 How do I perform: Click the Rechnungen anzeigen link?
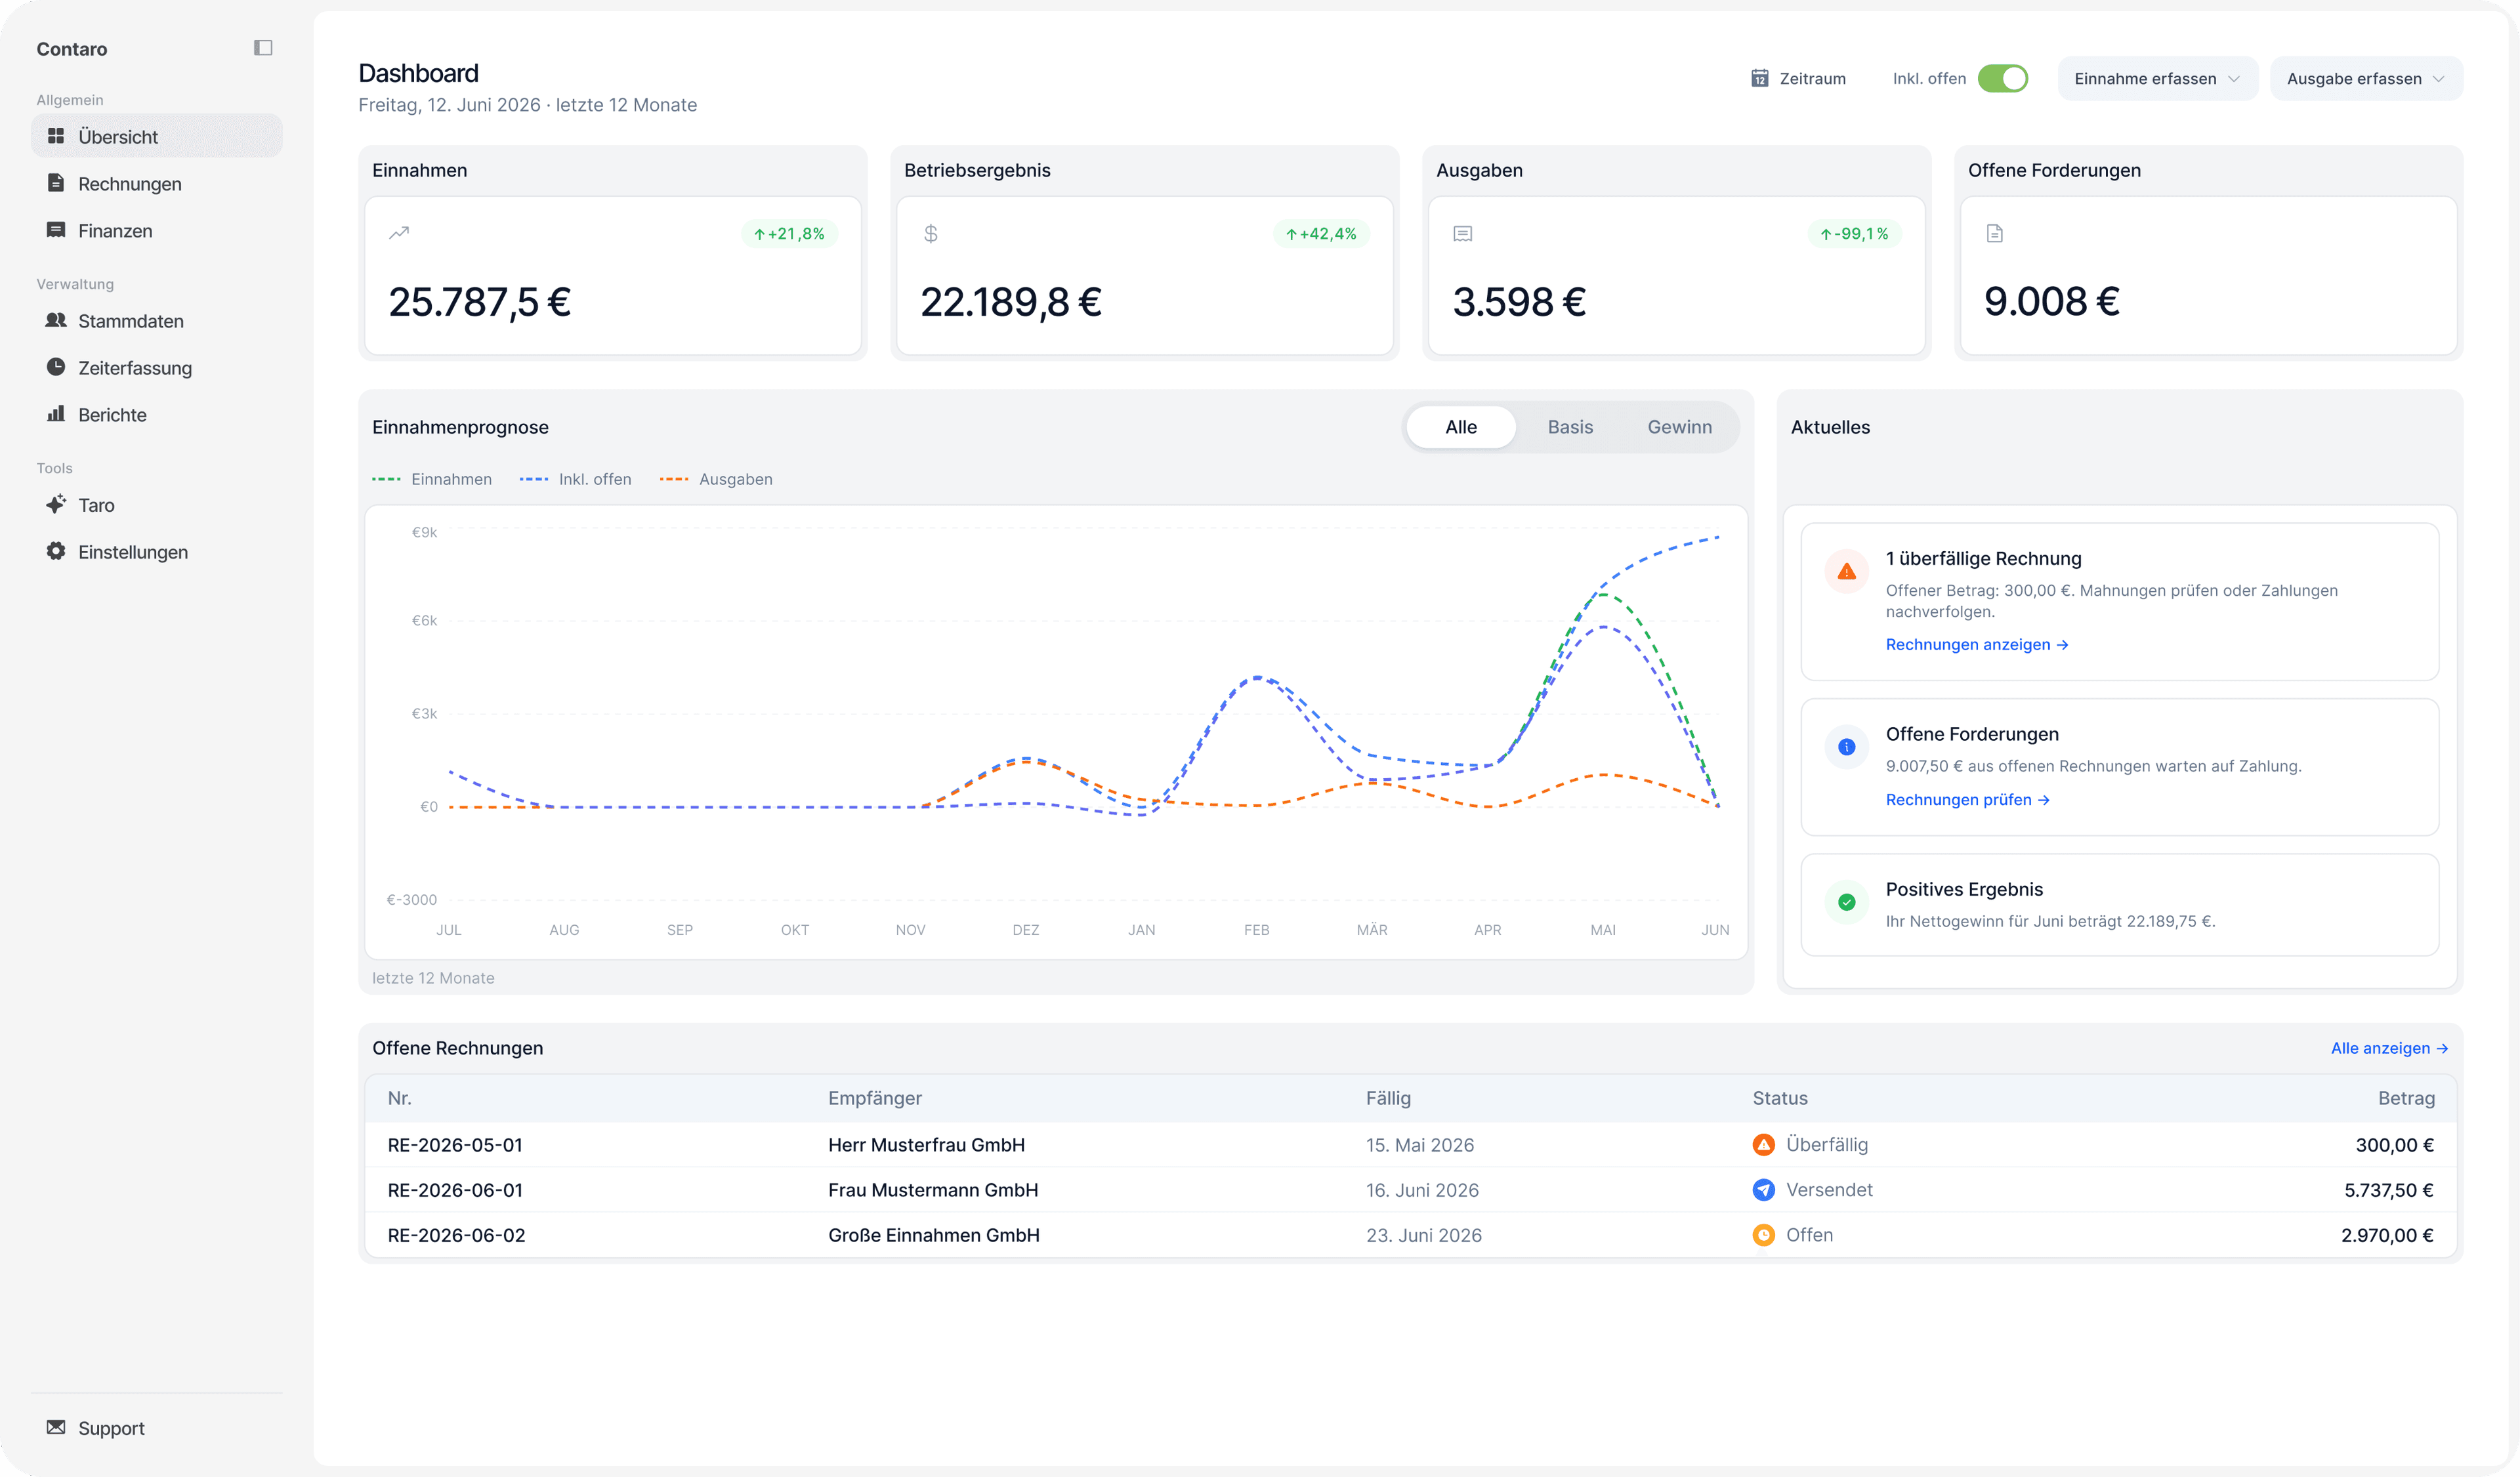[x=1977, y=644]
